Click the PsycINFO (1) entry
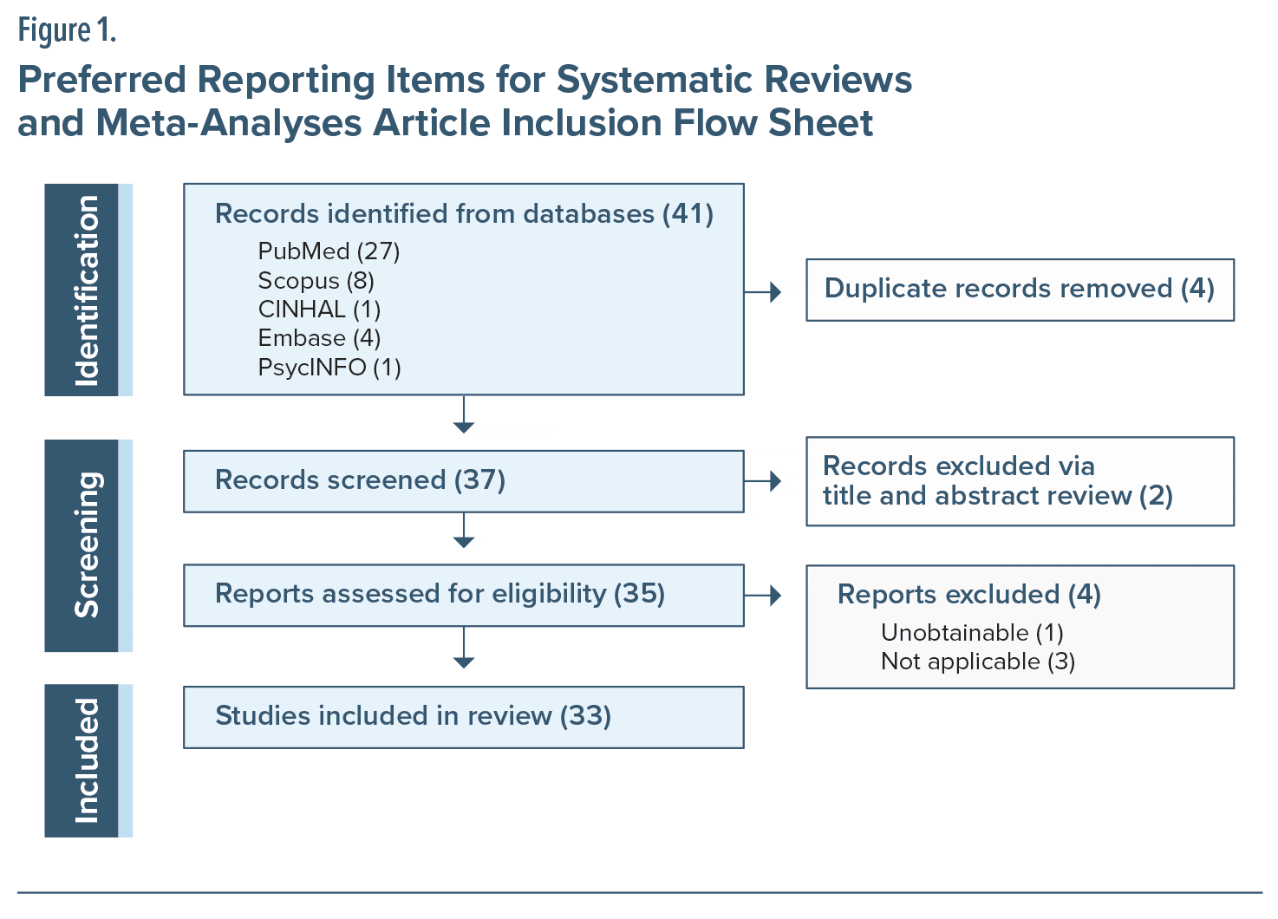The height and width of the screenshot is (919, 1278). point(329,368)
